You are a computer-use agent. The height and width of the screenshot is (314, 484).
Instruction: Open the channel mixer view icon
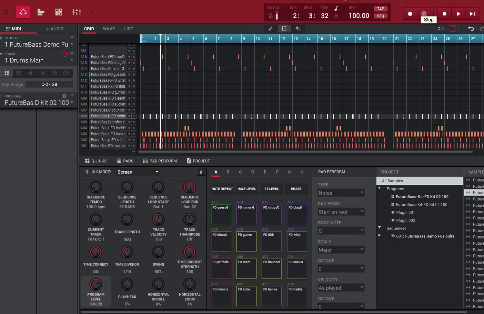tap(76, 12)
